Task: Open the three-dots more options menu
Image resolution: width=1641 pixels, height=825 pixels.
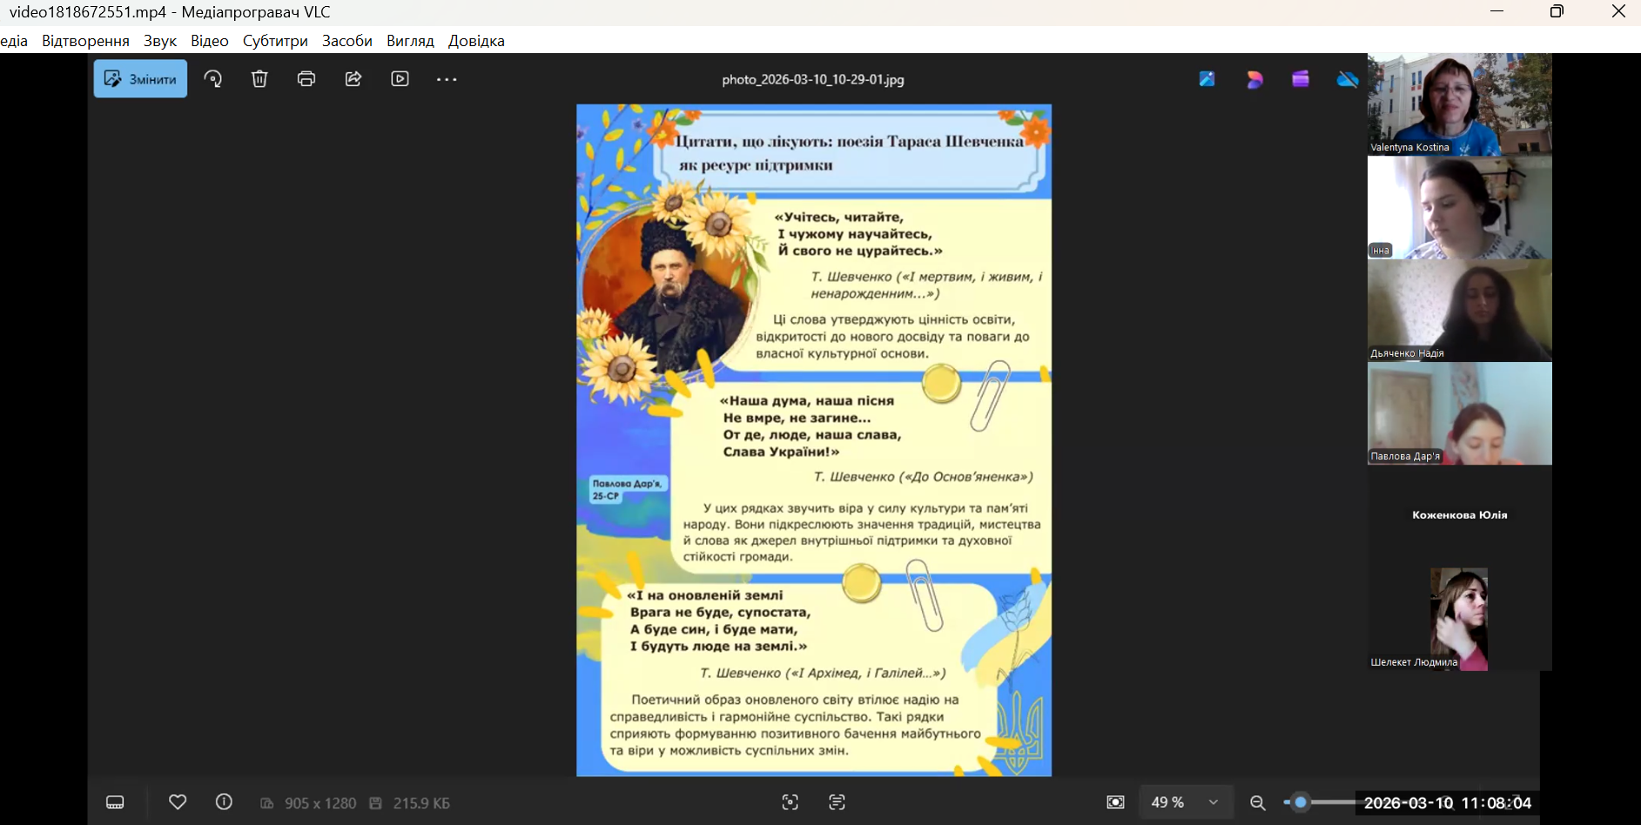Action: pyautogui.click(x=447, y=79)
